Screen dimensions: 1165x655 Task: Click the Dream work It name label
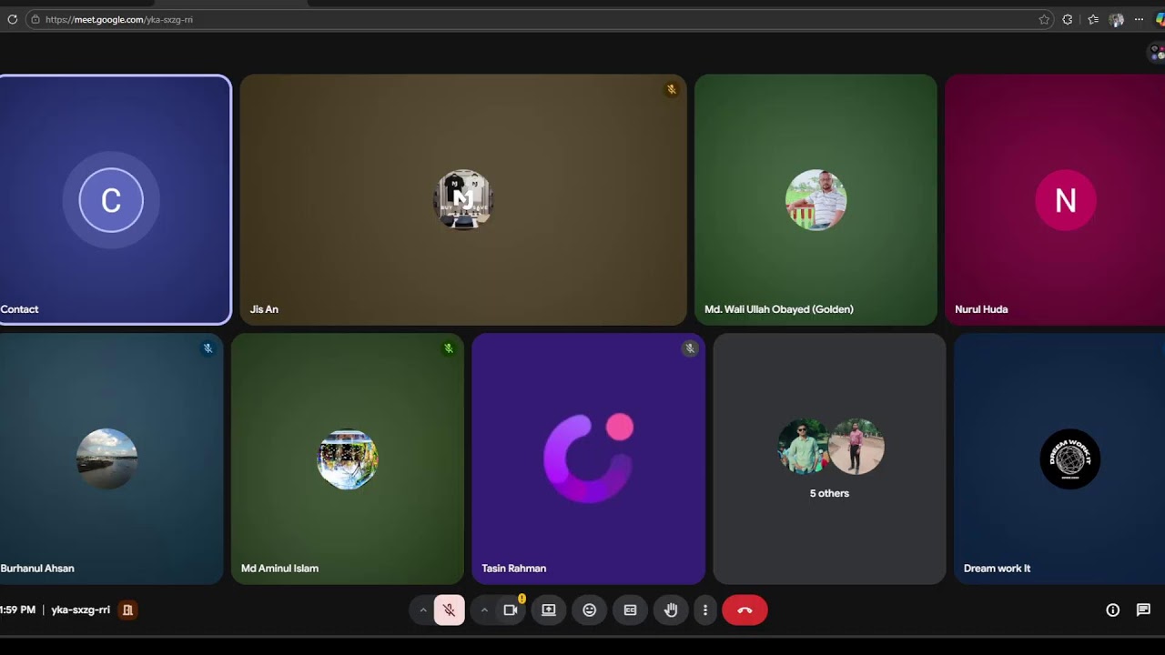[998, 569]
